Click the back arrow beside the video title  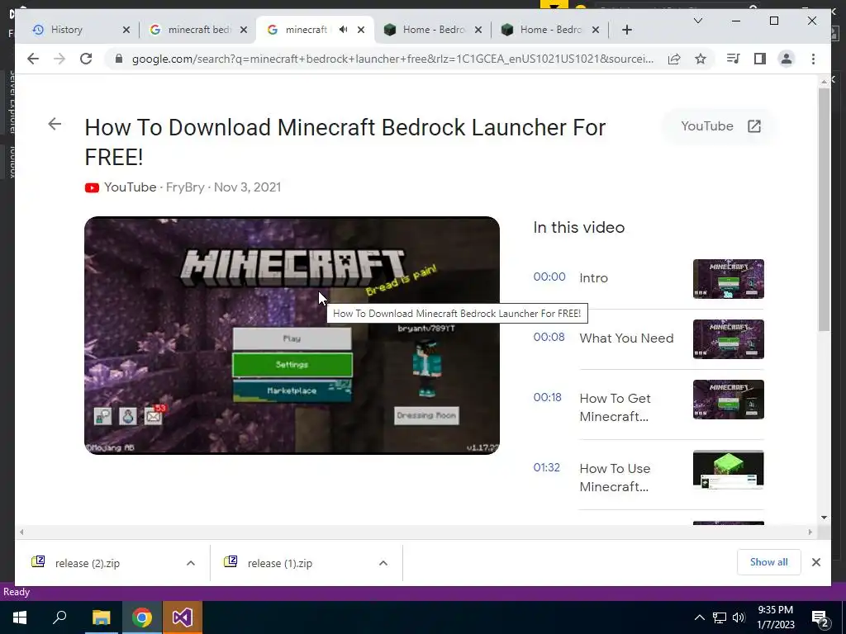pos(55,124)
